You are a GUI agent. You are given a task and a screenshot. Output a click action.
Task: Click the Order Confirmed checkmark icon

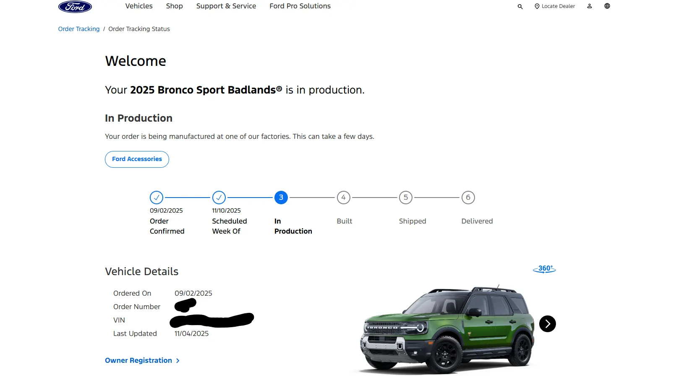(x=156, y=198)
